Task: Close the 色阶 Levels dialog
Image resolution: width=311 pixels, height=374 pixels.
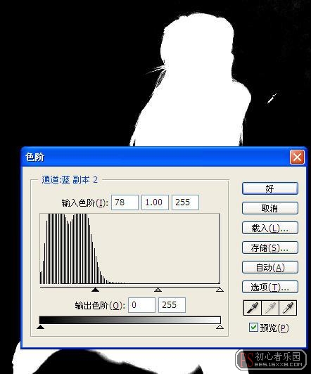Action: pos(297,157)
